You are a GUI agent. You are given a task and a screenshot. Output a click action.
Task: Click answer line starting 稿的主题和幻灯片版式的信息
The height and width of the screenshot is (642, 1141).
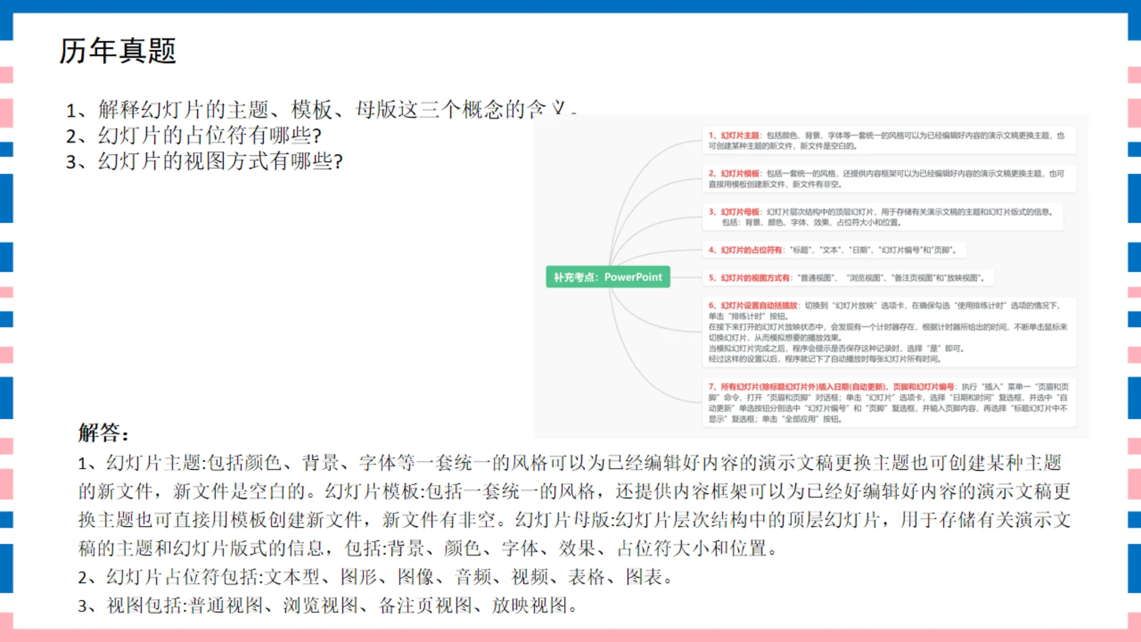[x=428, y=548]
